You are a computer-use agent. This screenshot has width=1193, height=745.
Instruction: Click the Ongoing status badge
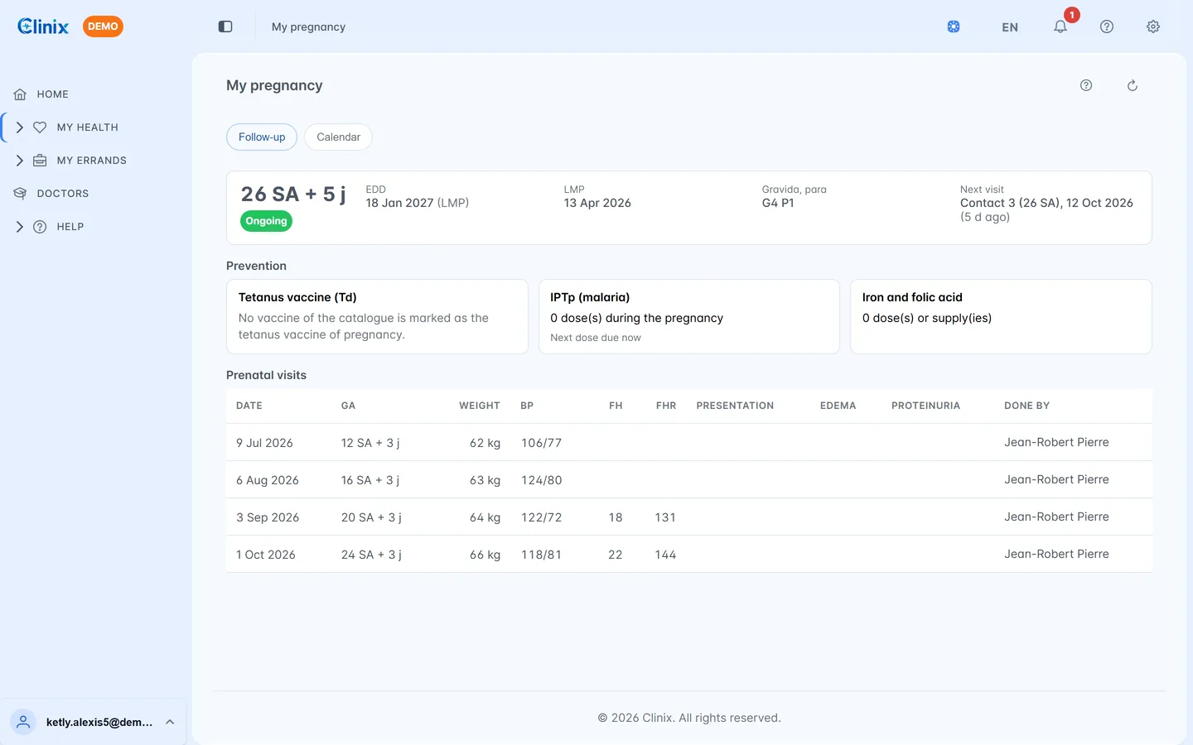pyautogui.click(x=266, y=221)
